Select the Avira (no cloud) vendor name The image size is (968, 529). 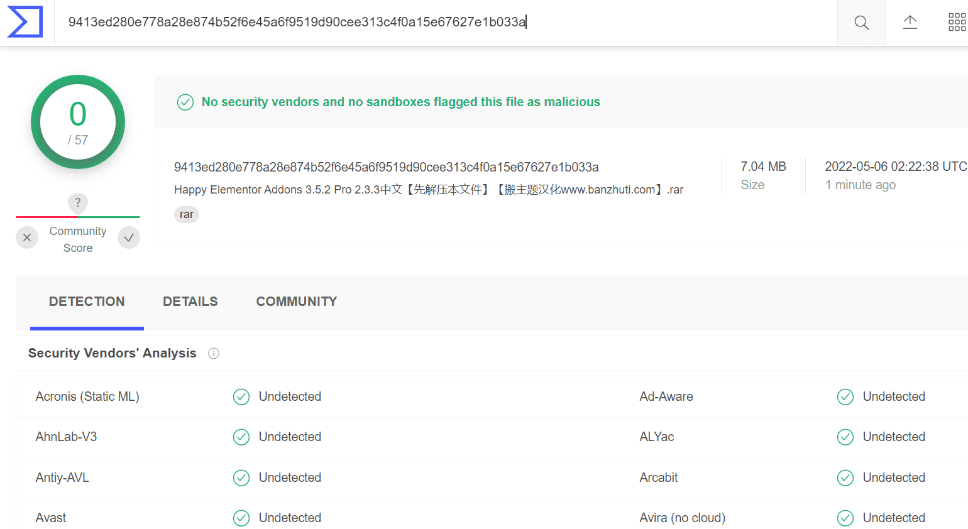[x=683, y=518]
